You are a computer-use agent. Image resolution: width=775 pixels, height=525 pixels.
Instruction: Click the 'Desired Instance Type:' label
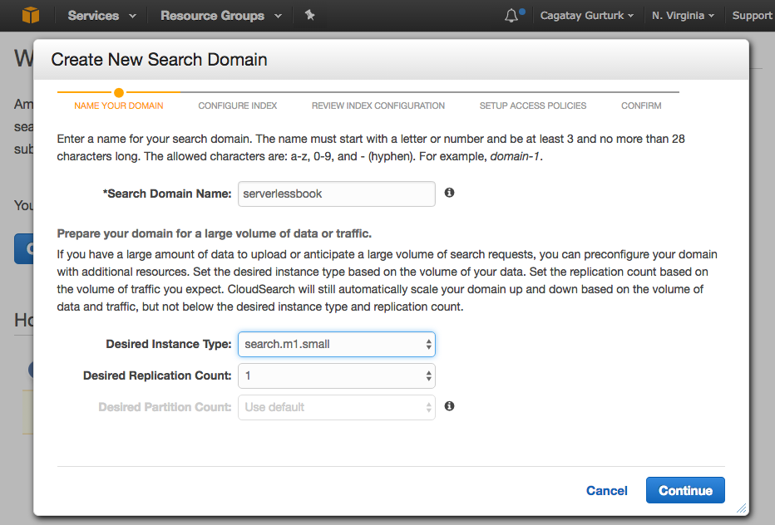tap(169, 344)
